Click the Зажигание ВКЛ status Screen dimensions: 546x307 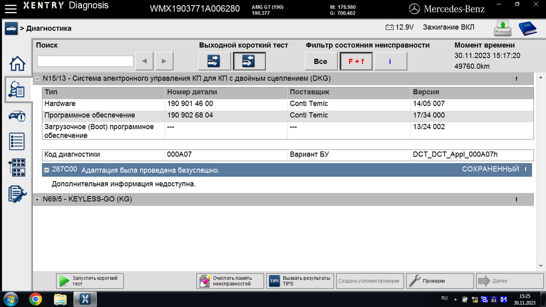(x=448, y=27)
